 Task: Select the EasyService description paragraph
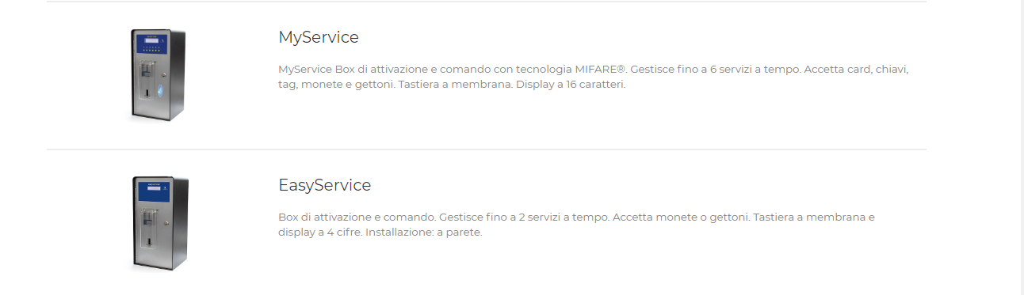click(x=577, y=225)
